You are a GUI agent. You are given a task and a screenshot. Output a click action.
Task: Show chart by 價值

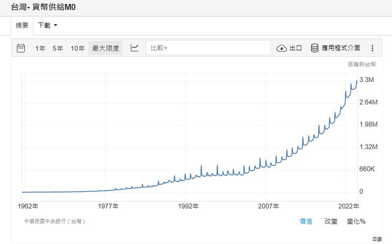tap(306, 221)
